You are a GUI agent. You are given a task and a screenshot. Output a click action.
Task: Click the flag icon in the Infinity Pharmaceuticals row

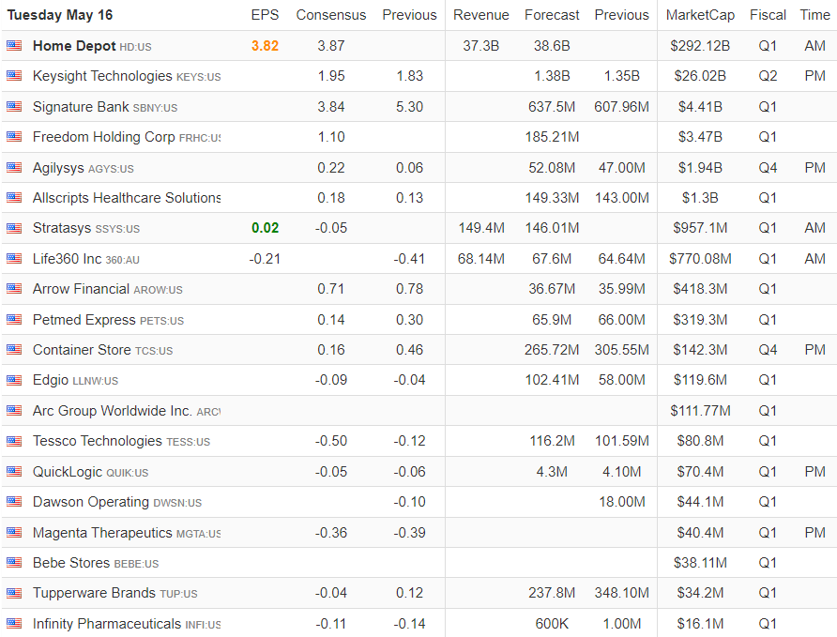coord(14,624)
